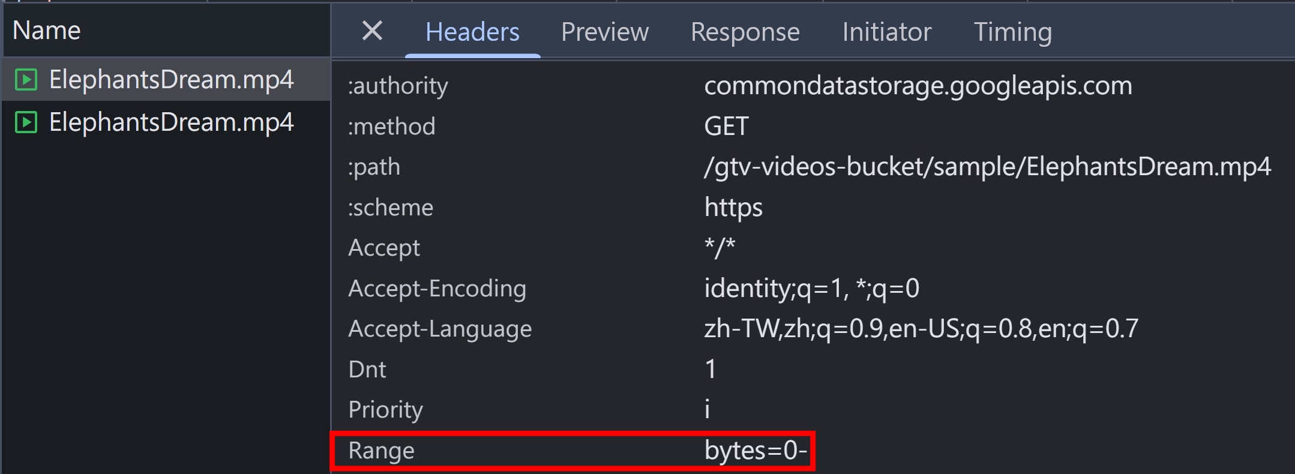Open the Preview tab
This screenshot has width=1295, height=474.
coord(604,32)
